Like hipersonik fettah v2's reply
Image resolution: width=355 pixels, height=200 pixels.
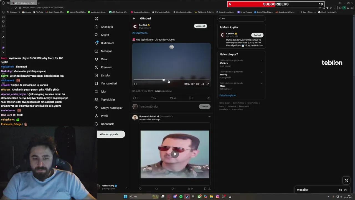point(173,189)
